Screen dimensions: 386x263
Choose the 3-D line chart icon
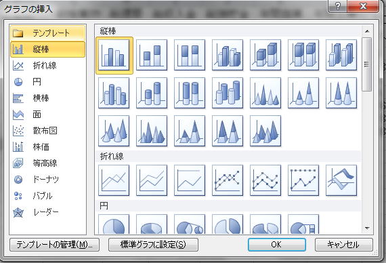(x=341, y=181)
